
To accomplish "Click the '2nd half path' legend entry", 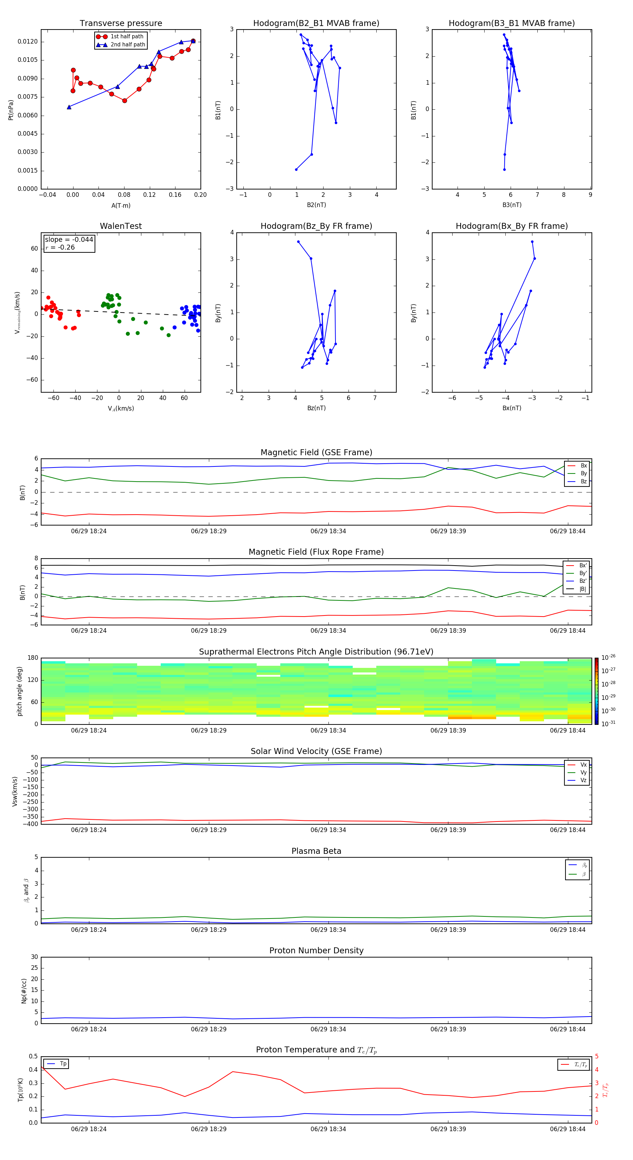I will click(120, 45).
